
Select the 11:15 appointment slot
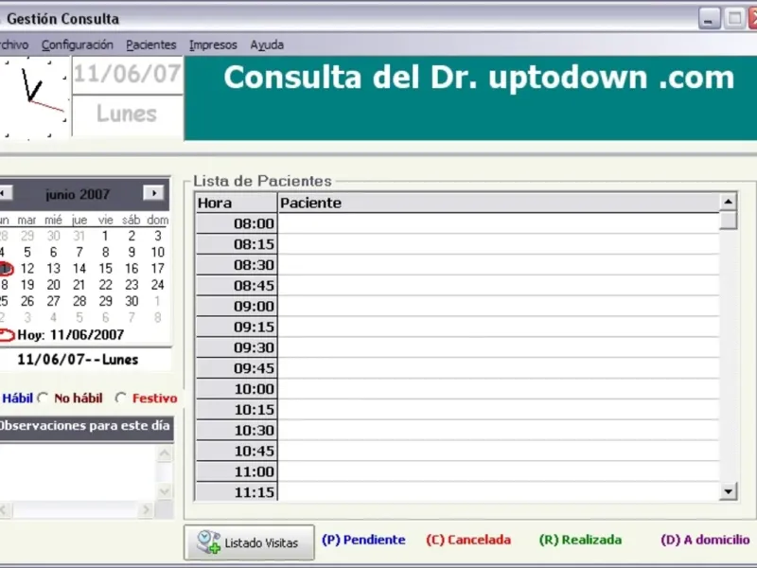pos(237,491)
